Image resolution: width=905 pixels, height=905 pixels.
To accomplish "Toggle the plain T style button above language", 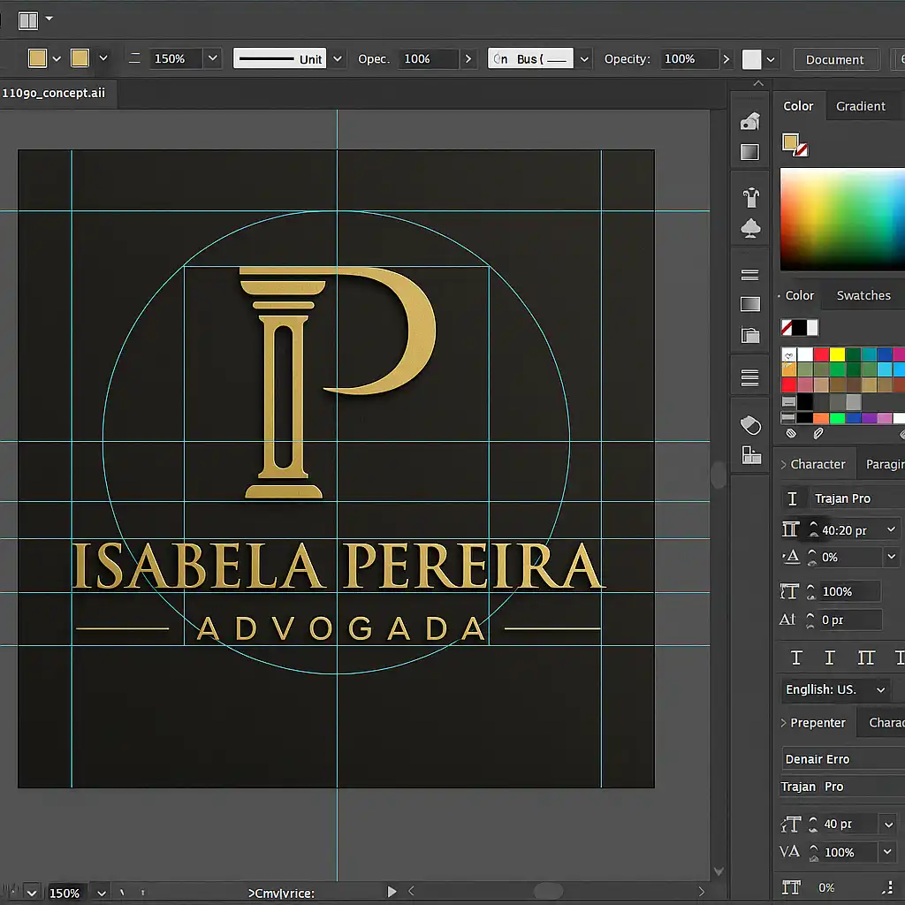I will click(796, 658).
